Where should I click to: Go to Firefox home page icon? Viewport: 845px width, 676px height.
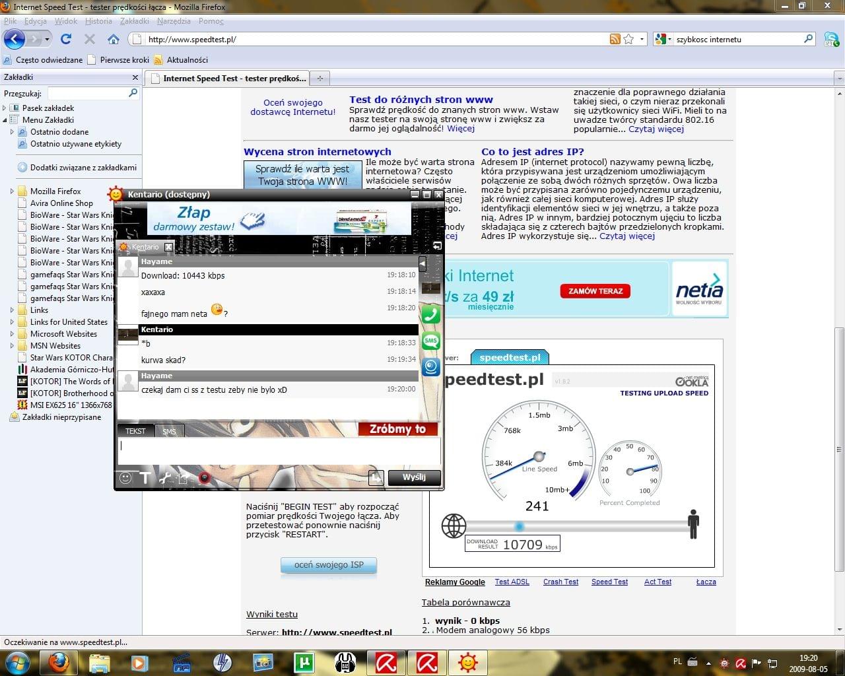click(x=114, y=40)
